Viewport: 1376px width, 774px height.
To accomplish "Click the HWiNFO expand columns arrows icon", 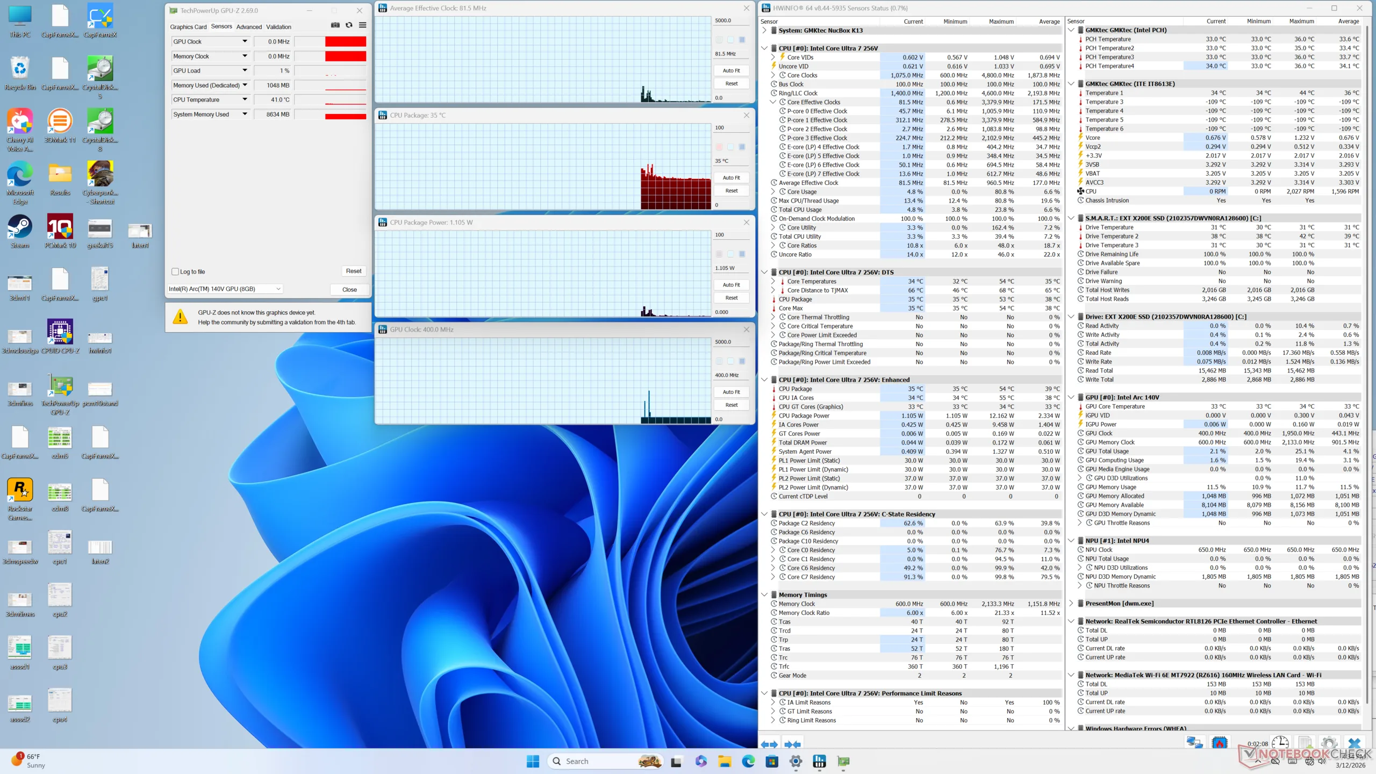I will [x=769, y=744].
